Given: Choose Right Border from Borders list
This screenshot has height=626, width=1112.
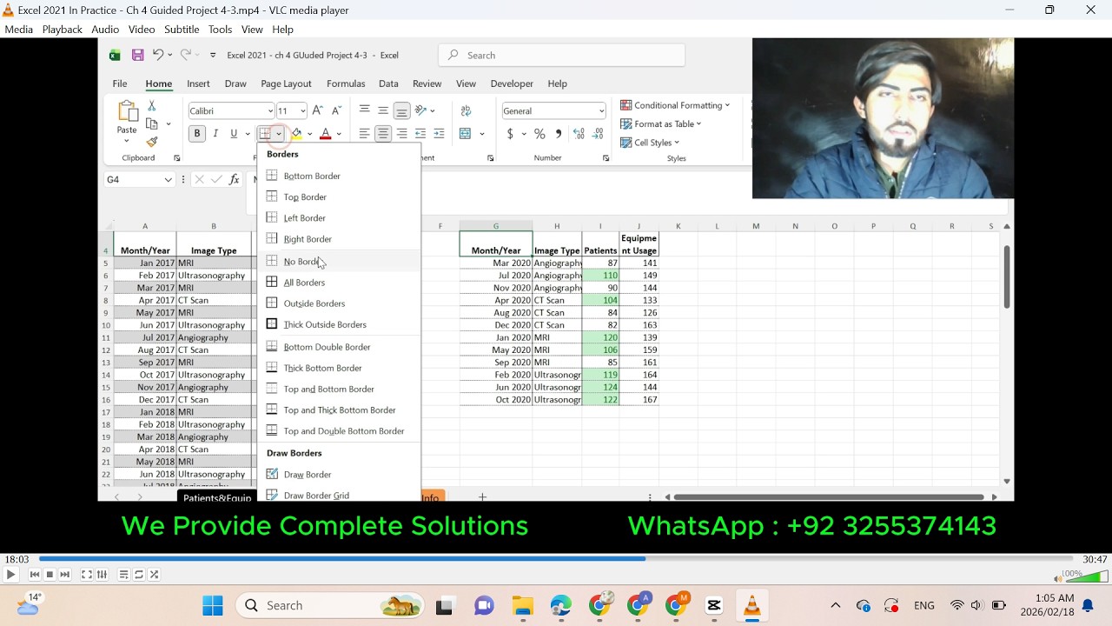Looking at the screenshot, I should (339, 239).
